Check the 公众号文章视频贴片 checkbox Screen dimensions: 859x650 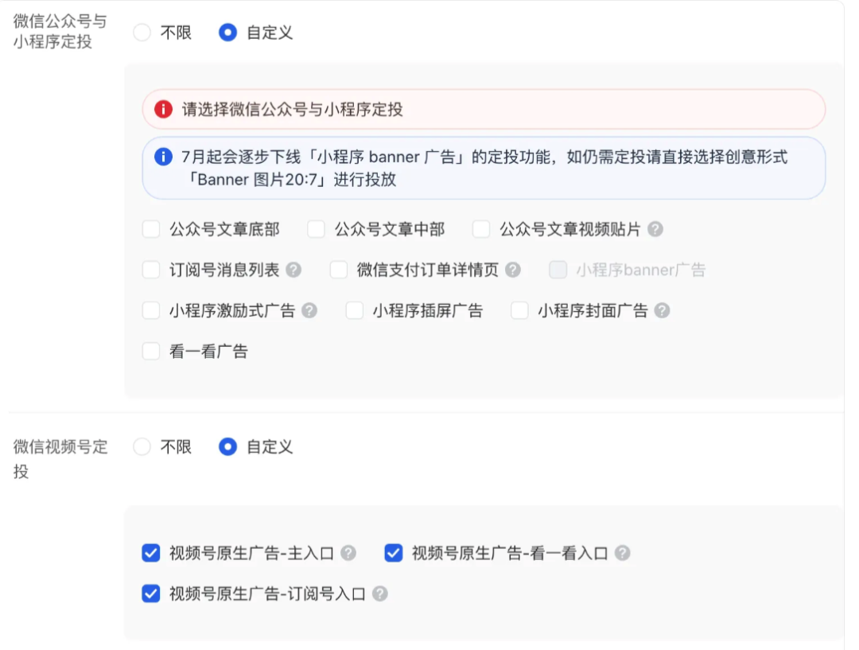coord(481,229)
